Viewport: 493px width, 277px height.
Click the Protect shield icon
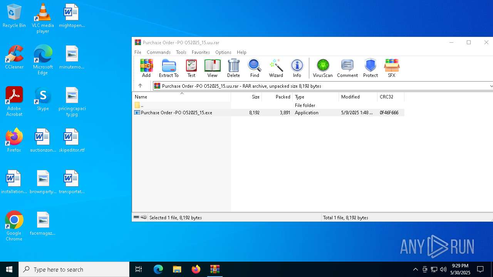click(x=371, y=68)
